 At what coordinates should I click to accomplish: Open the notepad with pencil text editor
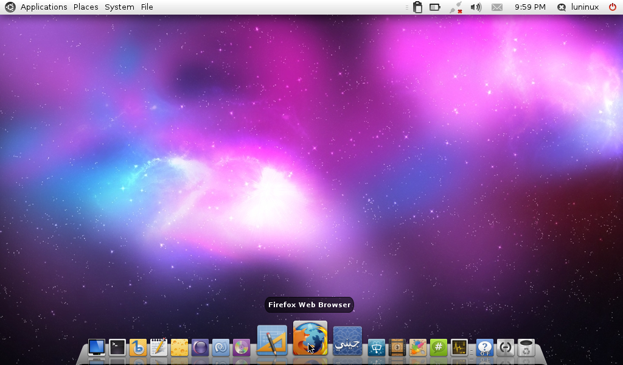coord(159,347)
